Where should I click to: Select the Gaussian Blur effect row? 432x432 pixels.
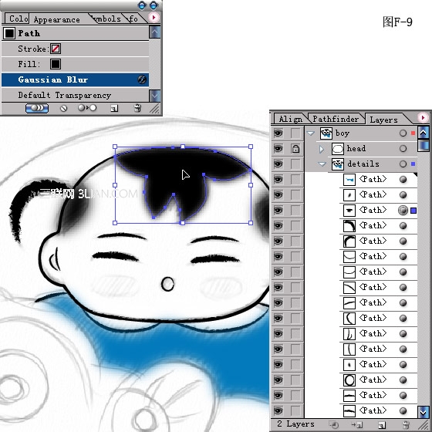[76, 79]
